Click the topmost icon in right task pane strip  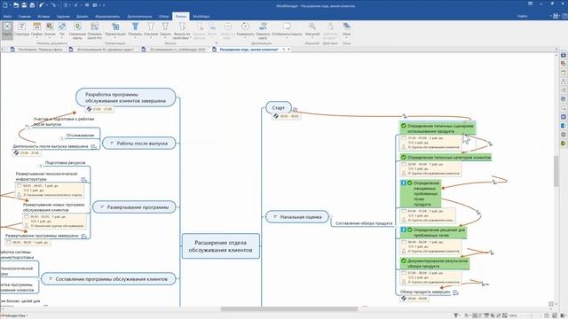click(x=564, y=55)
